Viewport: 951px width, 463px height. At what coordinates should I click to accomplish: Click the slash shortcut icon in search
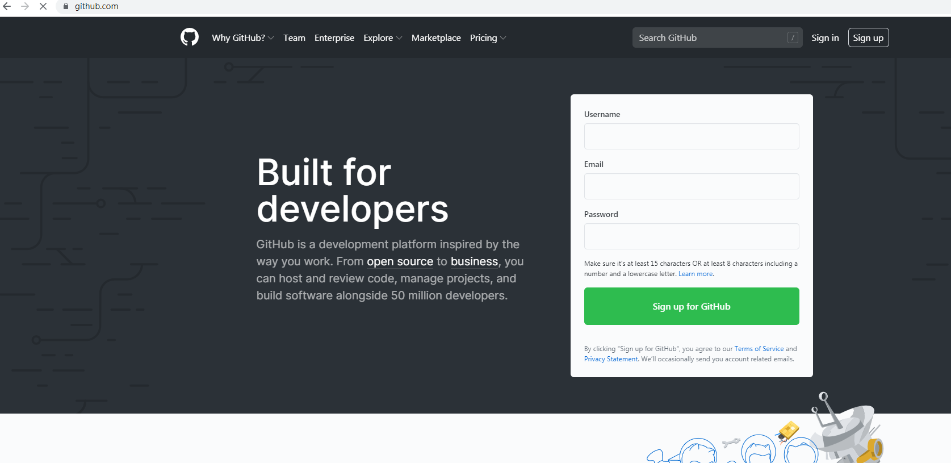[x=793, y=37]
